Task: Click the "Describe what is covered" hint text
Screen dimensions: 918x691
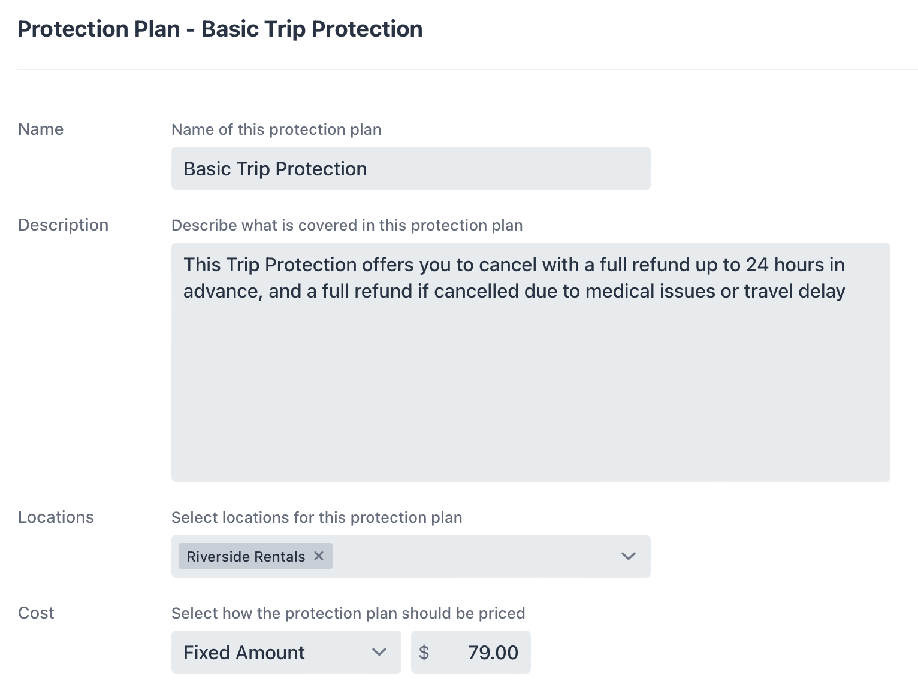Action: point(347,226)
